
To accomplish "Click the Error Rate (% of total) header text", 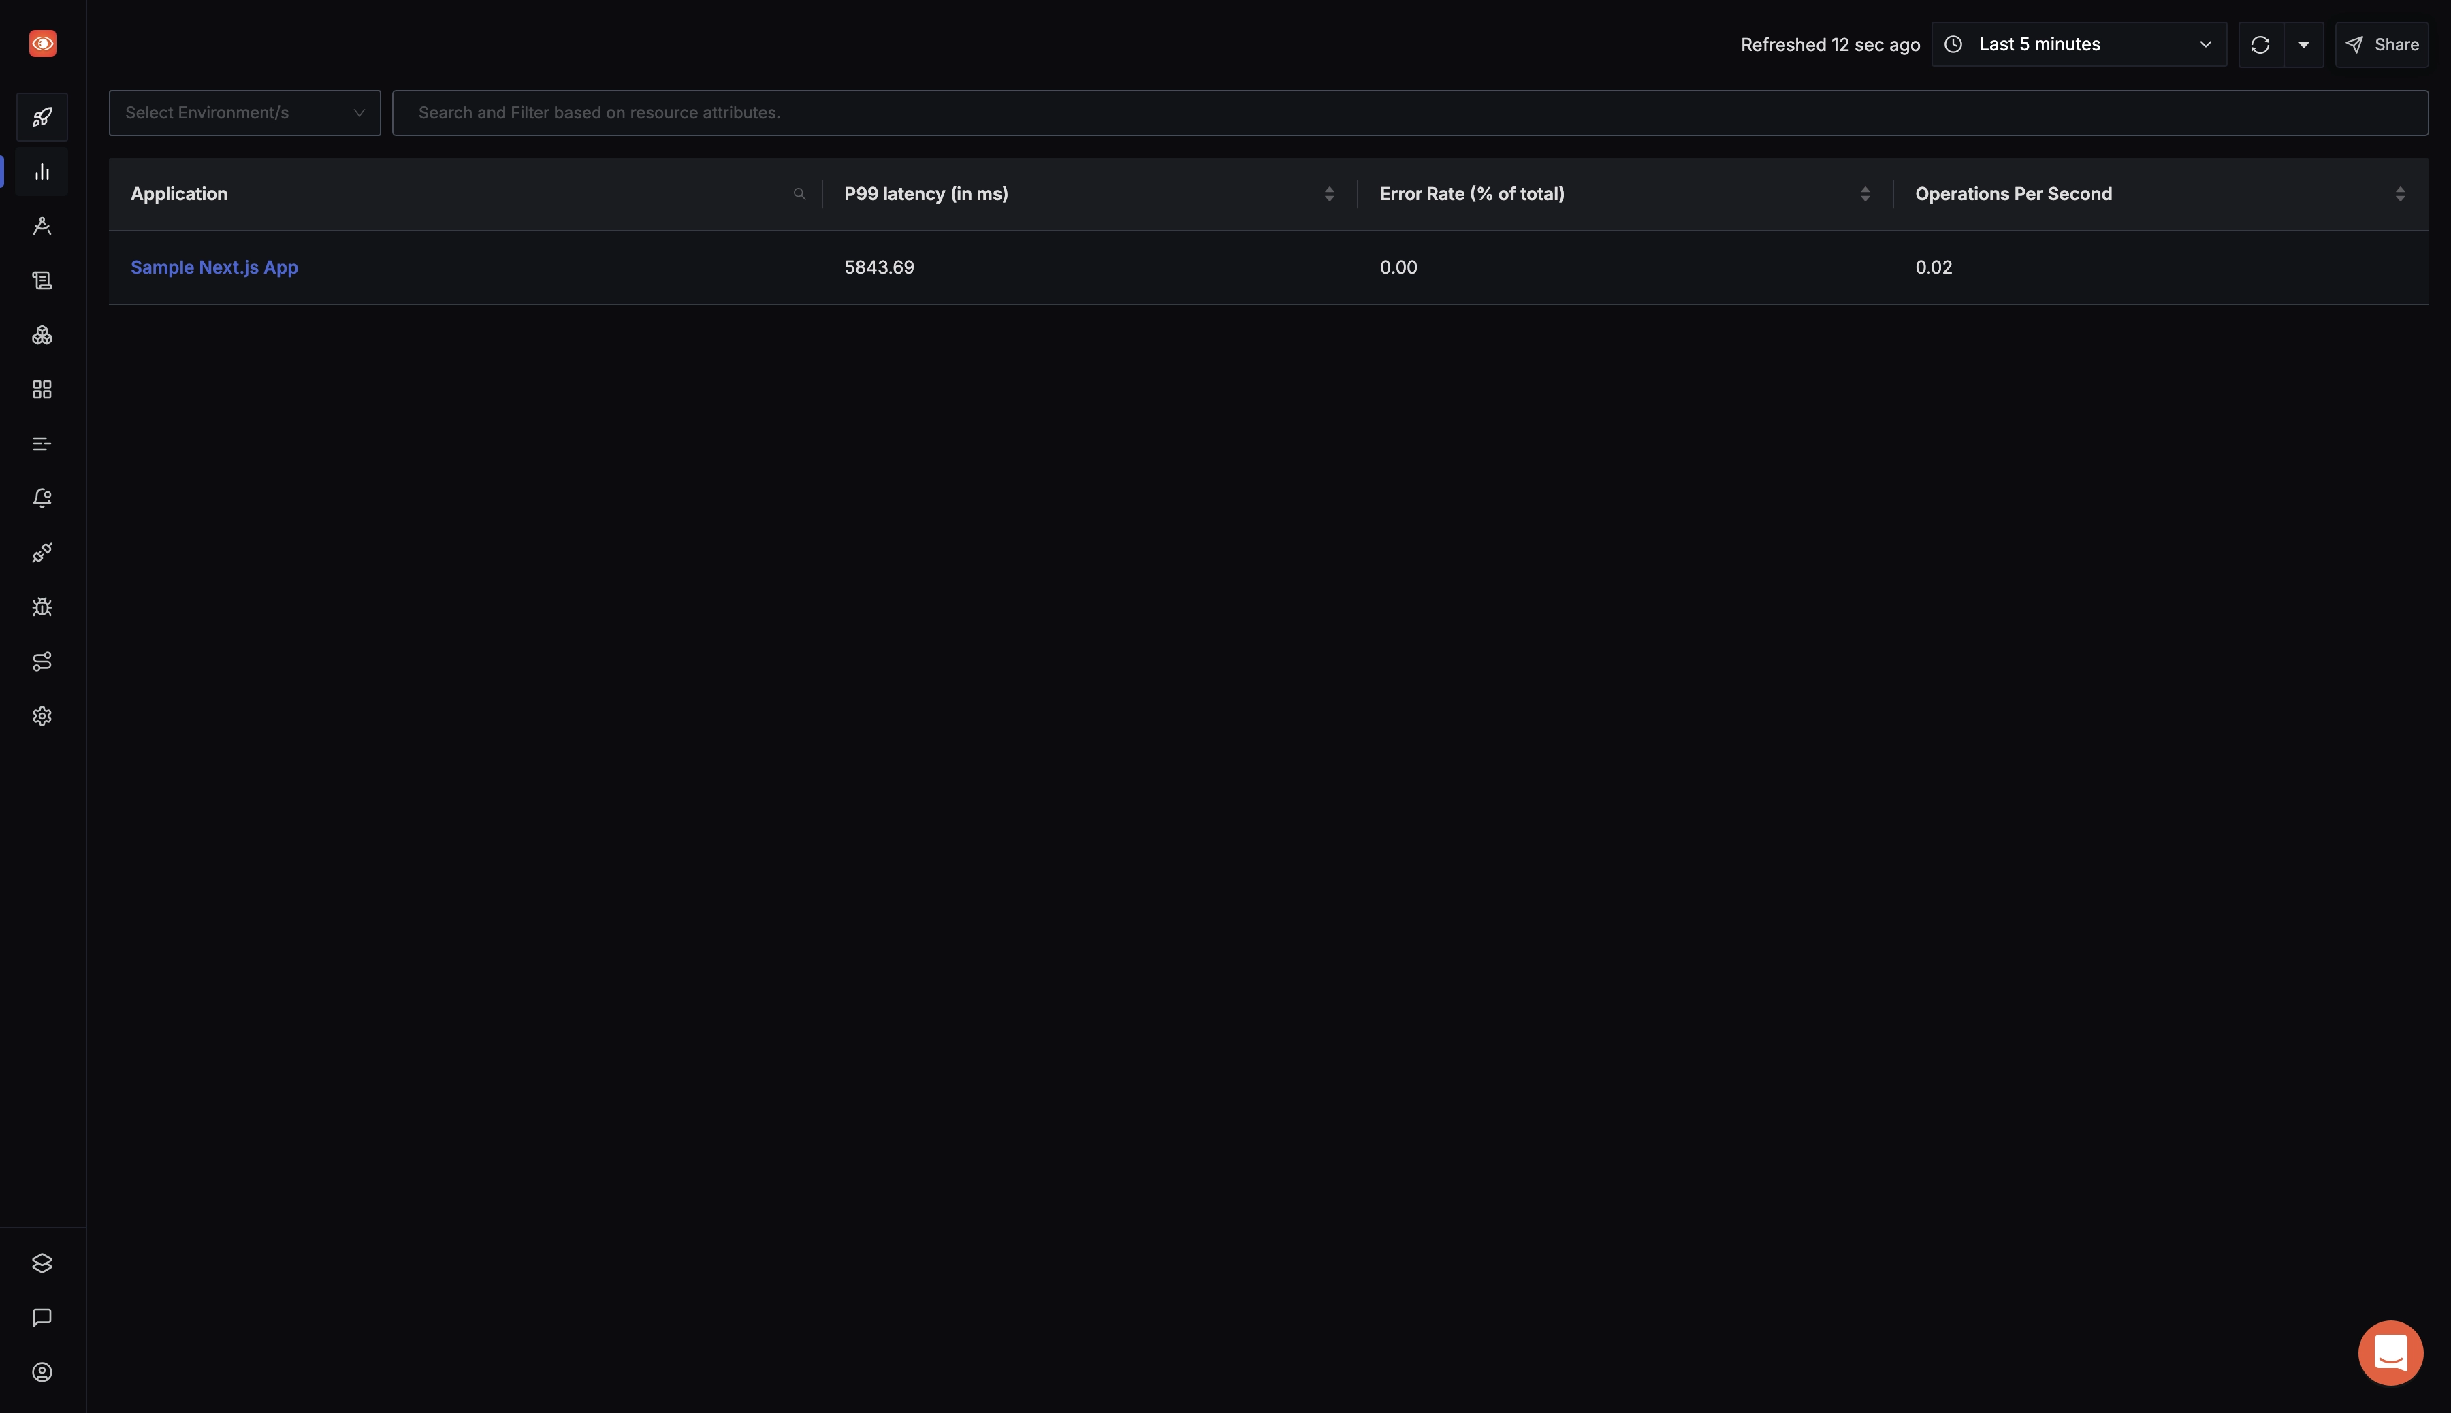I will click(x=1471, y=194).
